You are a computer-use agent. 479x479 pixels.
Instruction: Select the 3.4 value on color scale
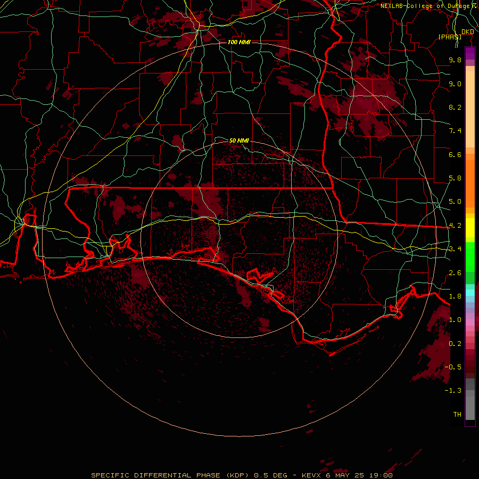click(455, 249)
